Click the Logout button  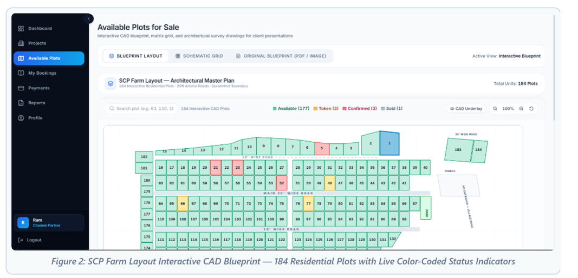30,240
